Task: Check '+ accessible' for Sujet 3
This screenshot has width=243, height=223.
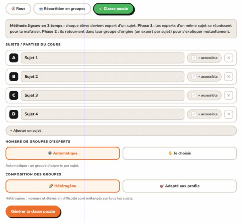Action: point(194,95)
